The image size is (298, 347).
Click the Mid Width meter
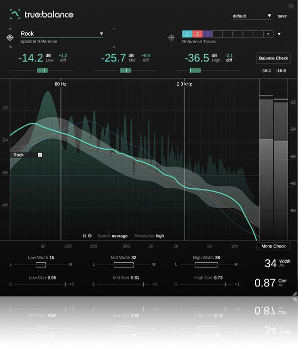pyautogui.click(x=124, y=265)
